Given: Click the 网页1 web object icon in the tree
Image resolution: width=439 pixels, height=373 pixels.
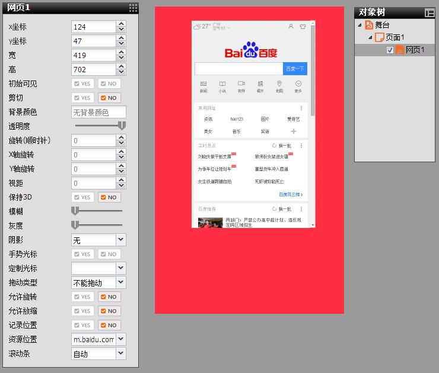Looking at the screenshot, I should 399,50.
